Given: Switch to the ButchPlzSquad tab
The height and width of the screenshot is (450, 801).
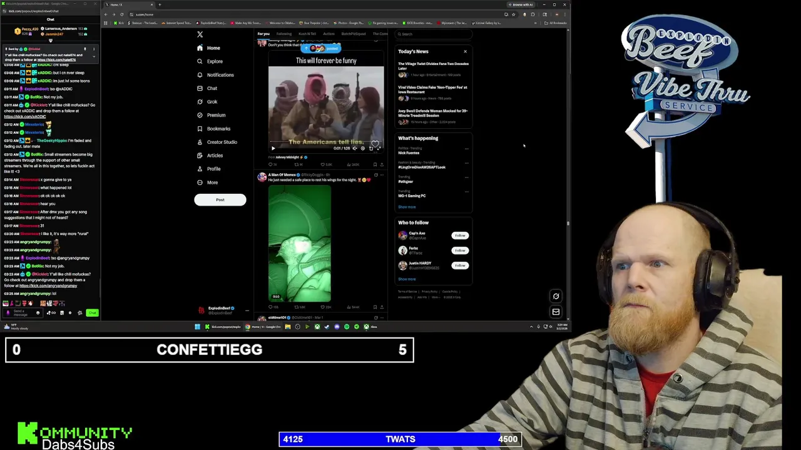Looking at the screenshot, I should pyautogui.click(x=354, y=34).
